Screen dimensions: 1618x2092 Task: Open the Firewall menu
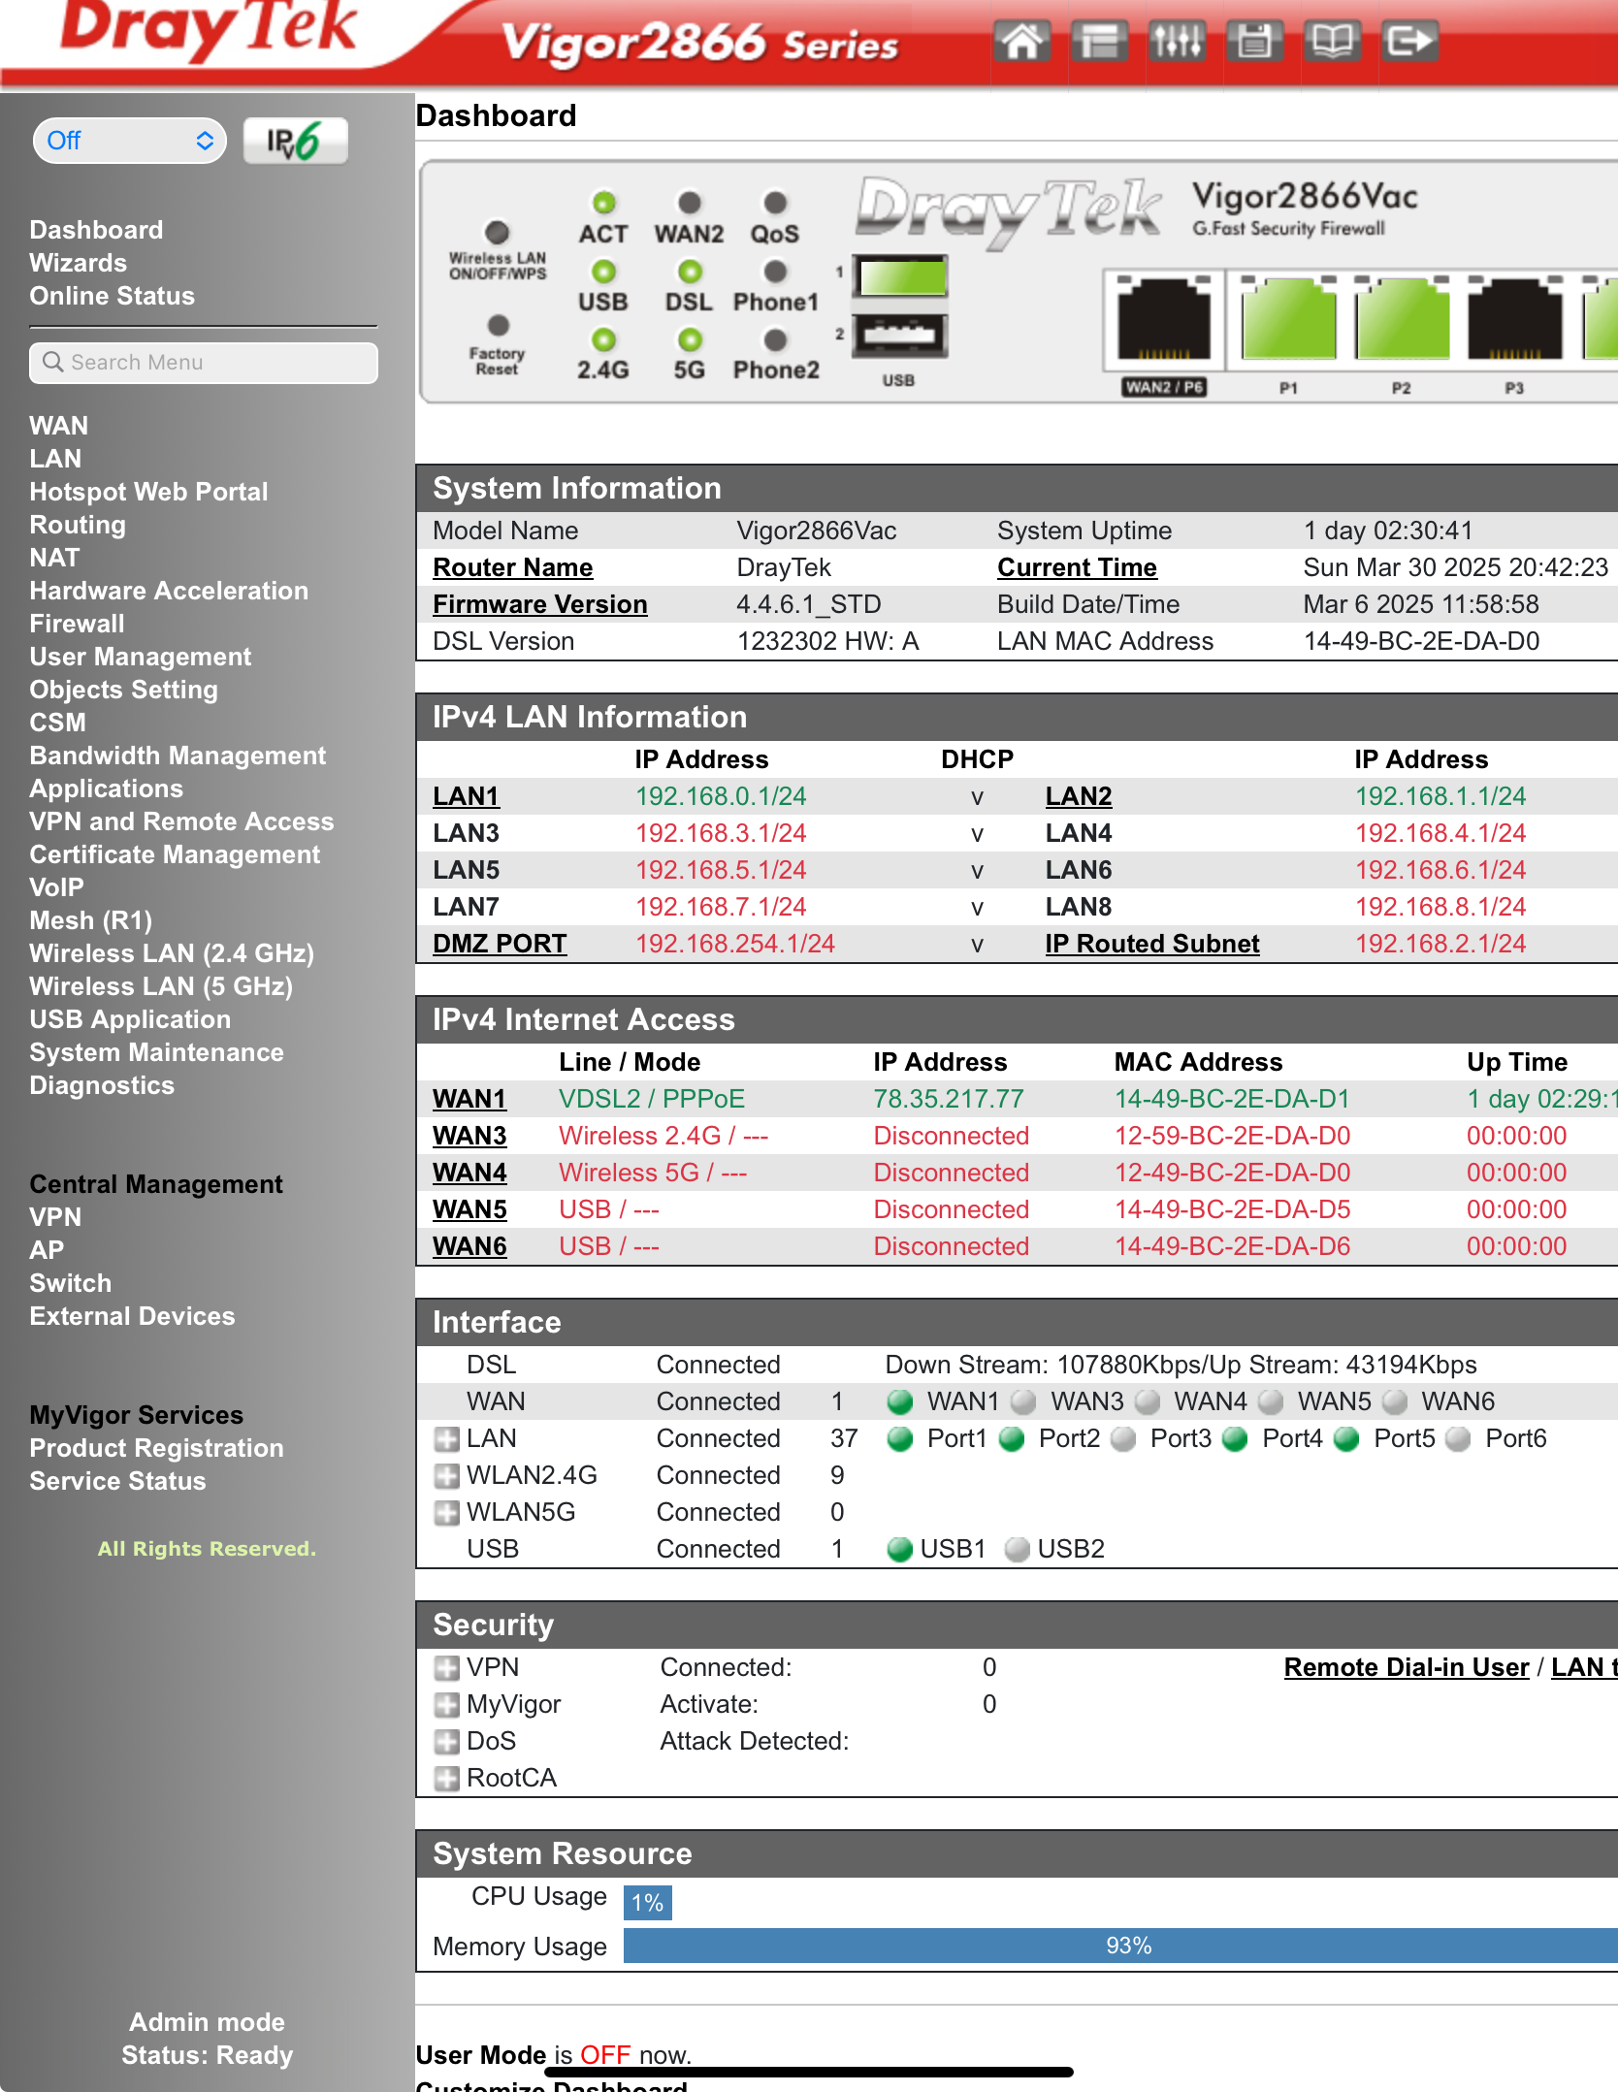point(77,624)
